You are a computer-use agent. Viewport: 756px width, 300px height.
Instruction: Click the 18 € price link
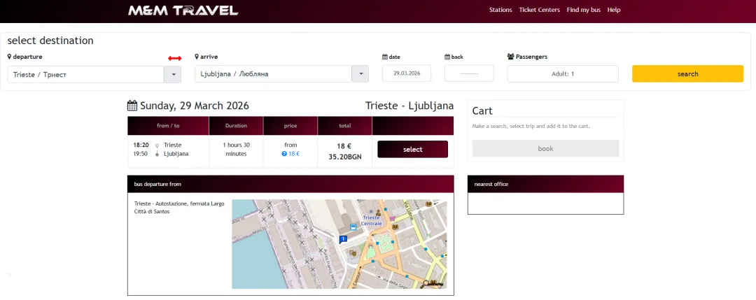(x=294, y=154)
